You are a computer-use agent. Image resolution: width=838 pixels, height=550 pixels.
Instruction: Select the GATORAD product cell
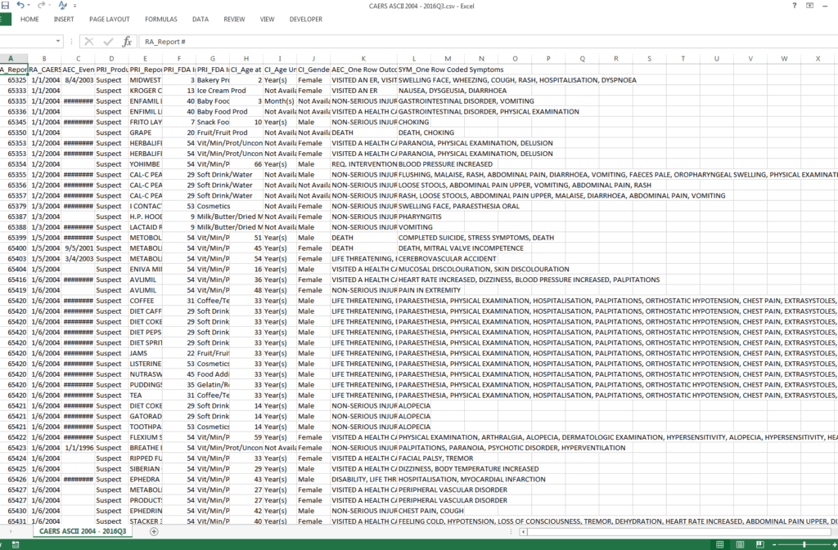146,416
